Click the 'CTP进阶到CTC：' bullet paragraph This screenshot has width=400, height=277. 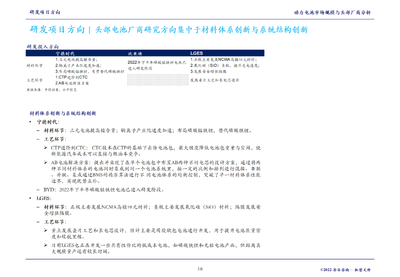[x=156, y=151]
